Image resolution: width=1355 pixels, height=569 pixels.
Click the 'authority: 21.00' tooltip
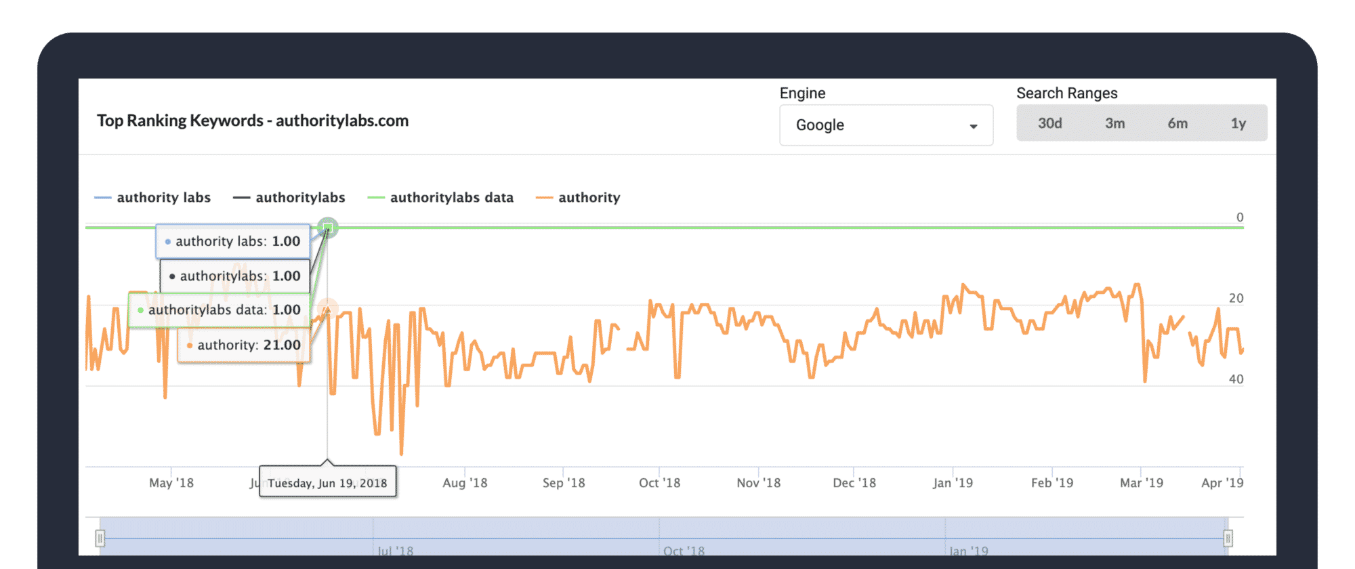coord(245,345)
